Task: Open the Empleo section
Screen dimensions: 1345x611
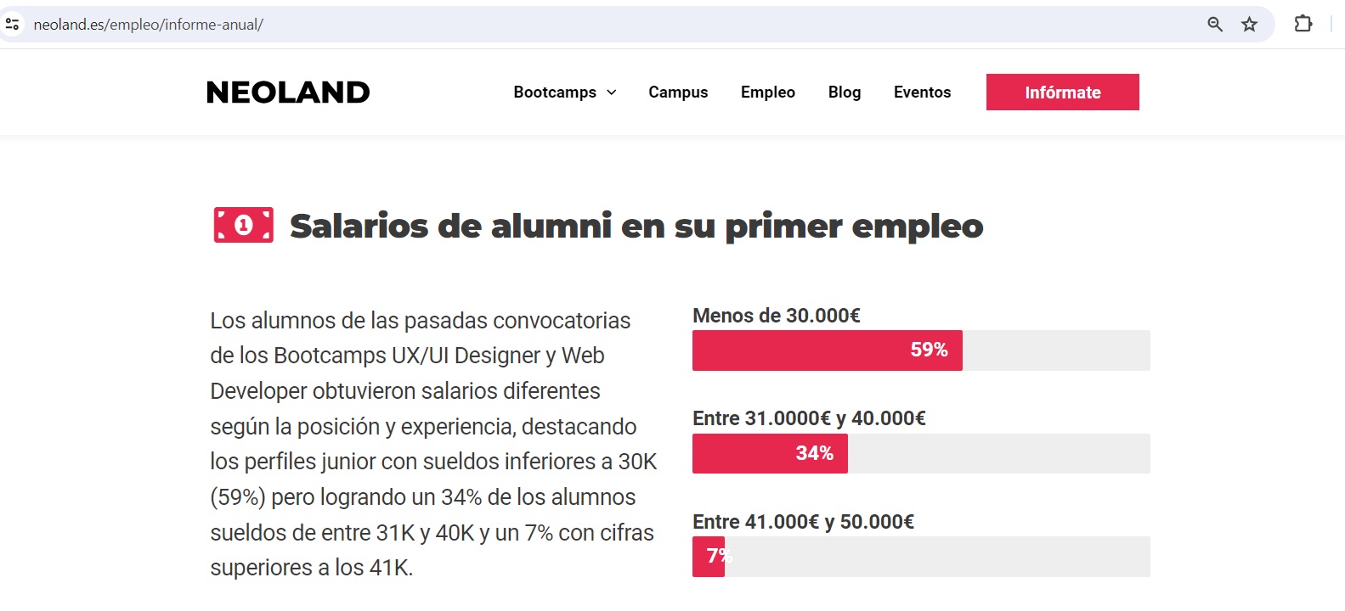Action: coord(768,92)
